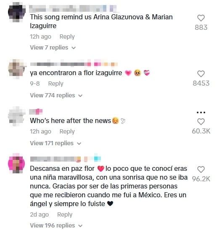Like the 'ya encontraron a flor izaguirre' comment
217x230 pixels.
201,74
